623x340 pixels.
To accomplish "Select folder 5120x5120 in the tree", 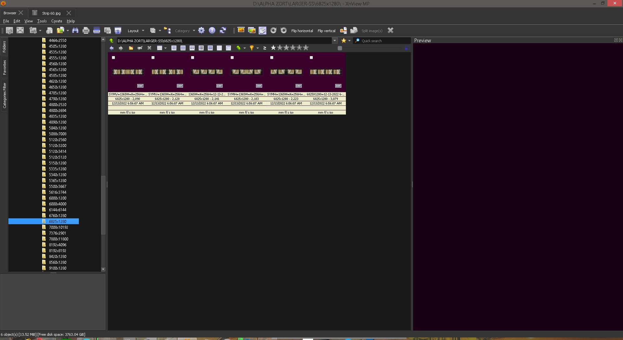I will [57, 157].
